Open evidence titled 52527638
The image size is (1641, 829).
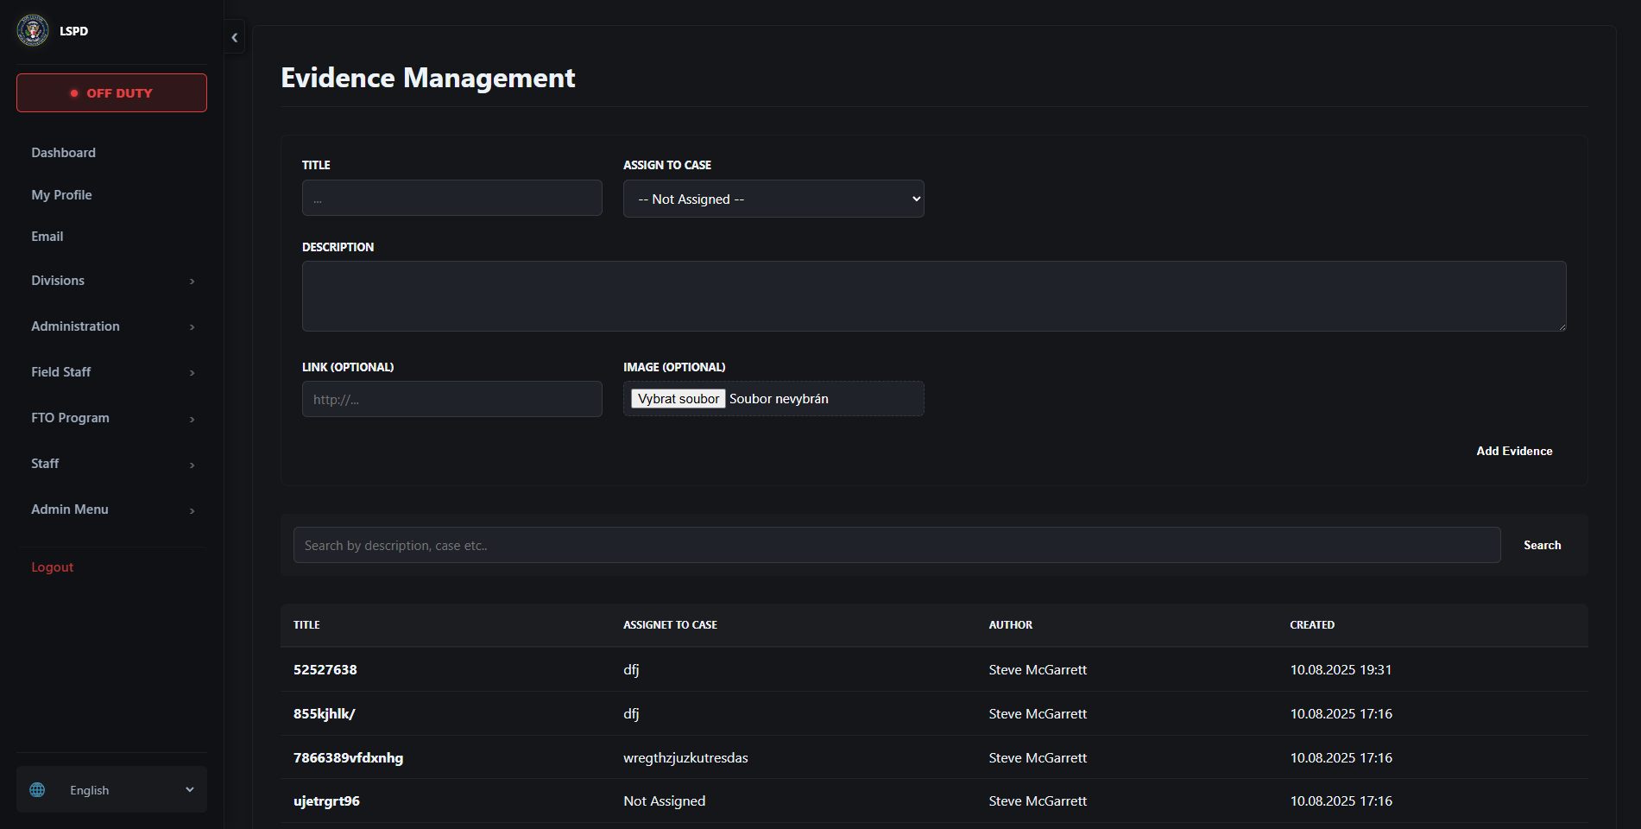325,670
